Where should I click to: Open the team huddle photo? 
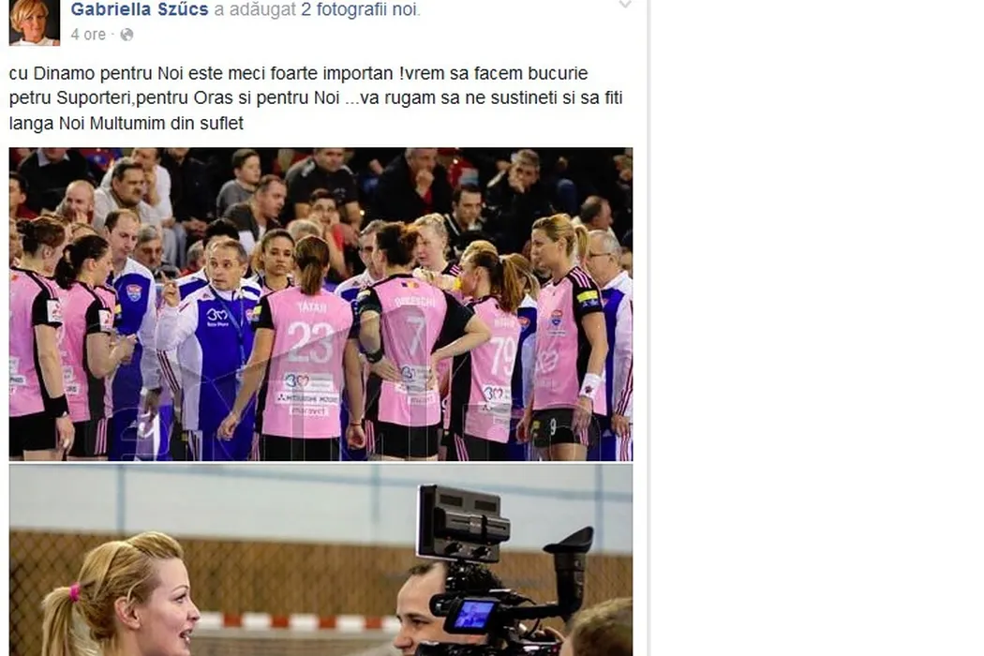tap(321, 304)
